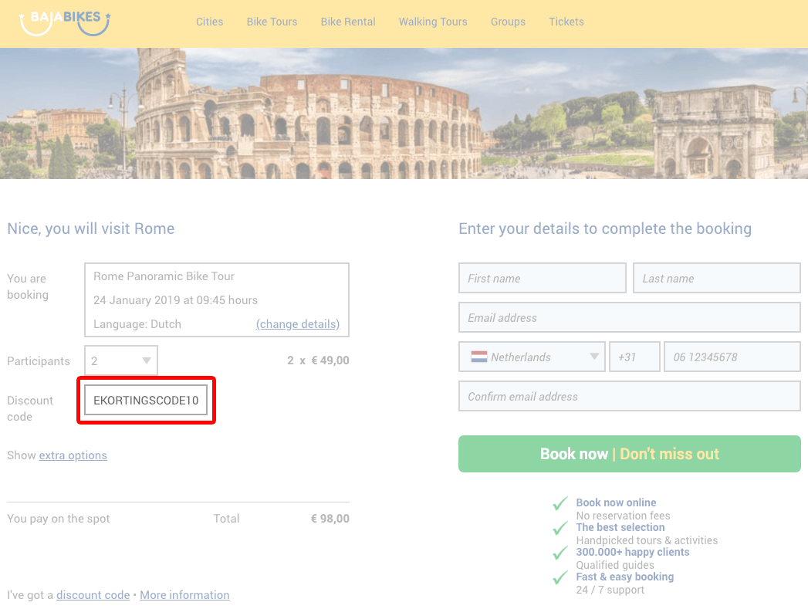The image size is (808, 609).
Task: Click the change details link
Action: (298, 324)
